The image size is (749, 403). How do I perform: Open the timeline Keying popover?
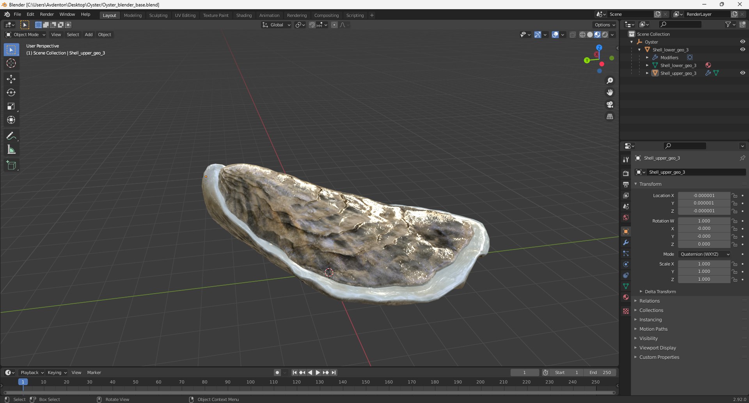point(57,373)
